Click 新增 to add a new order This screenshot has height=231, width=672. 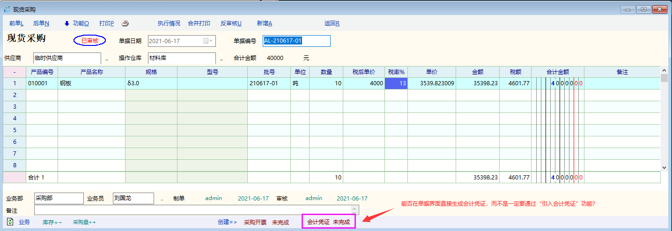264,23
